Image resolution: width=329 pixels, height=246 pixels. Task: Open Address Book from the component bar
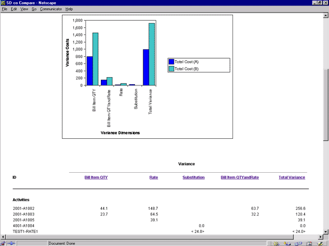click(309, 243)
